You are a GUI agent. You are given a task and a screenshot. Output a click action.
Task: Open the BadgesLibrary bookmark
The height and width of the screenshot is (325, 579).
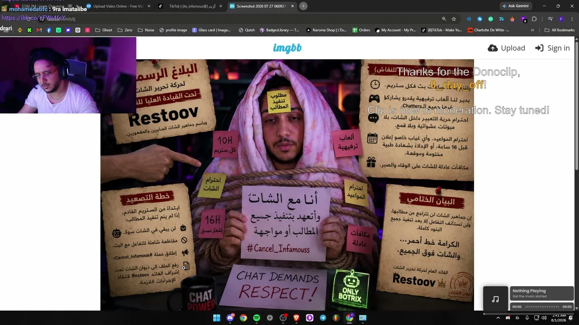click(x=279, y=30)
